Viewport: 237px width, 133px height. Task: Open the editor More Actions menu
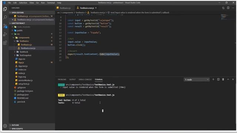(x=233, y=8)
